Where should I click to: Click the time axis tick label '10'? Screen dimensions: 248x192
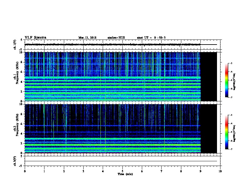point(220,171)
